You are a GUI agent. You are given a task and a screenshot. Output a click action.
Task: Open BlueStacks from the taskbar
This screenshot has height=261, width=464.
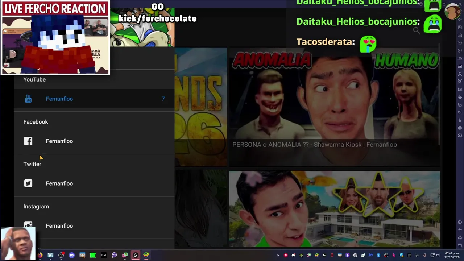tap(146, 255)
